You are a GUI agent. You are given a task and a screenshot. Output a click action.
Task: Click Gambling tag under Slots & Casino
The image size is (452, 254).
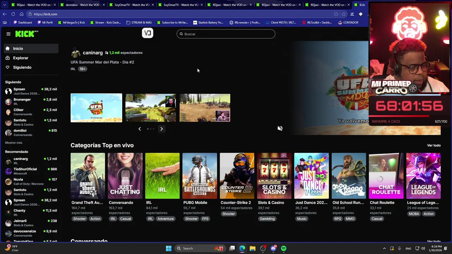point(267,219)
